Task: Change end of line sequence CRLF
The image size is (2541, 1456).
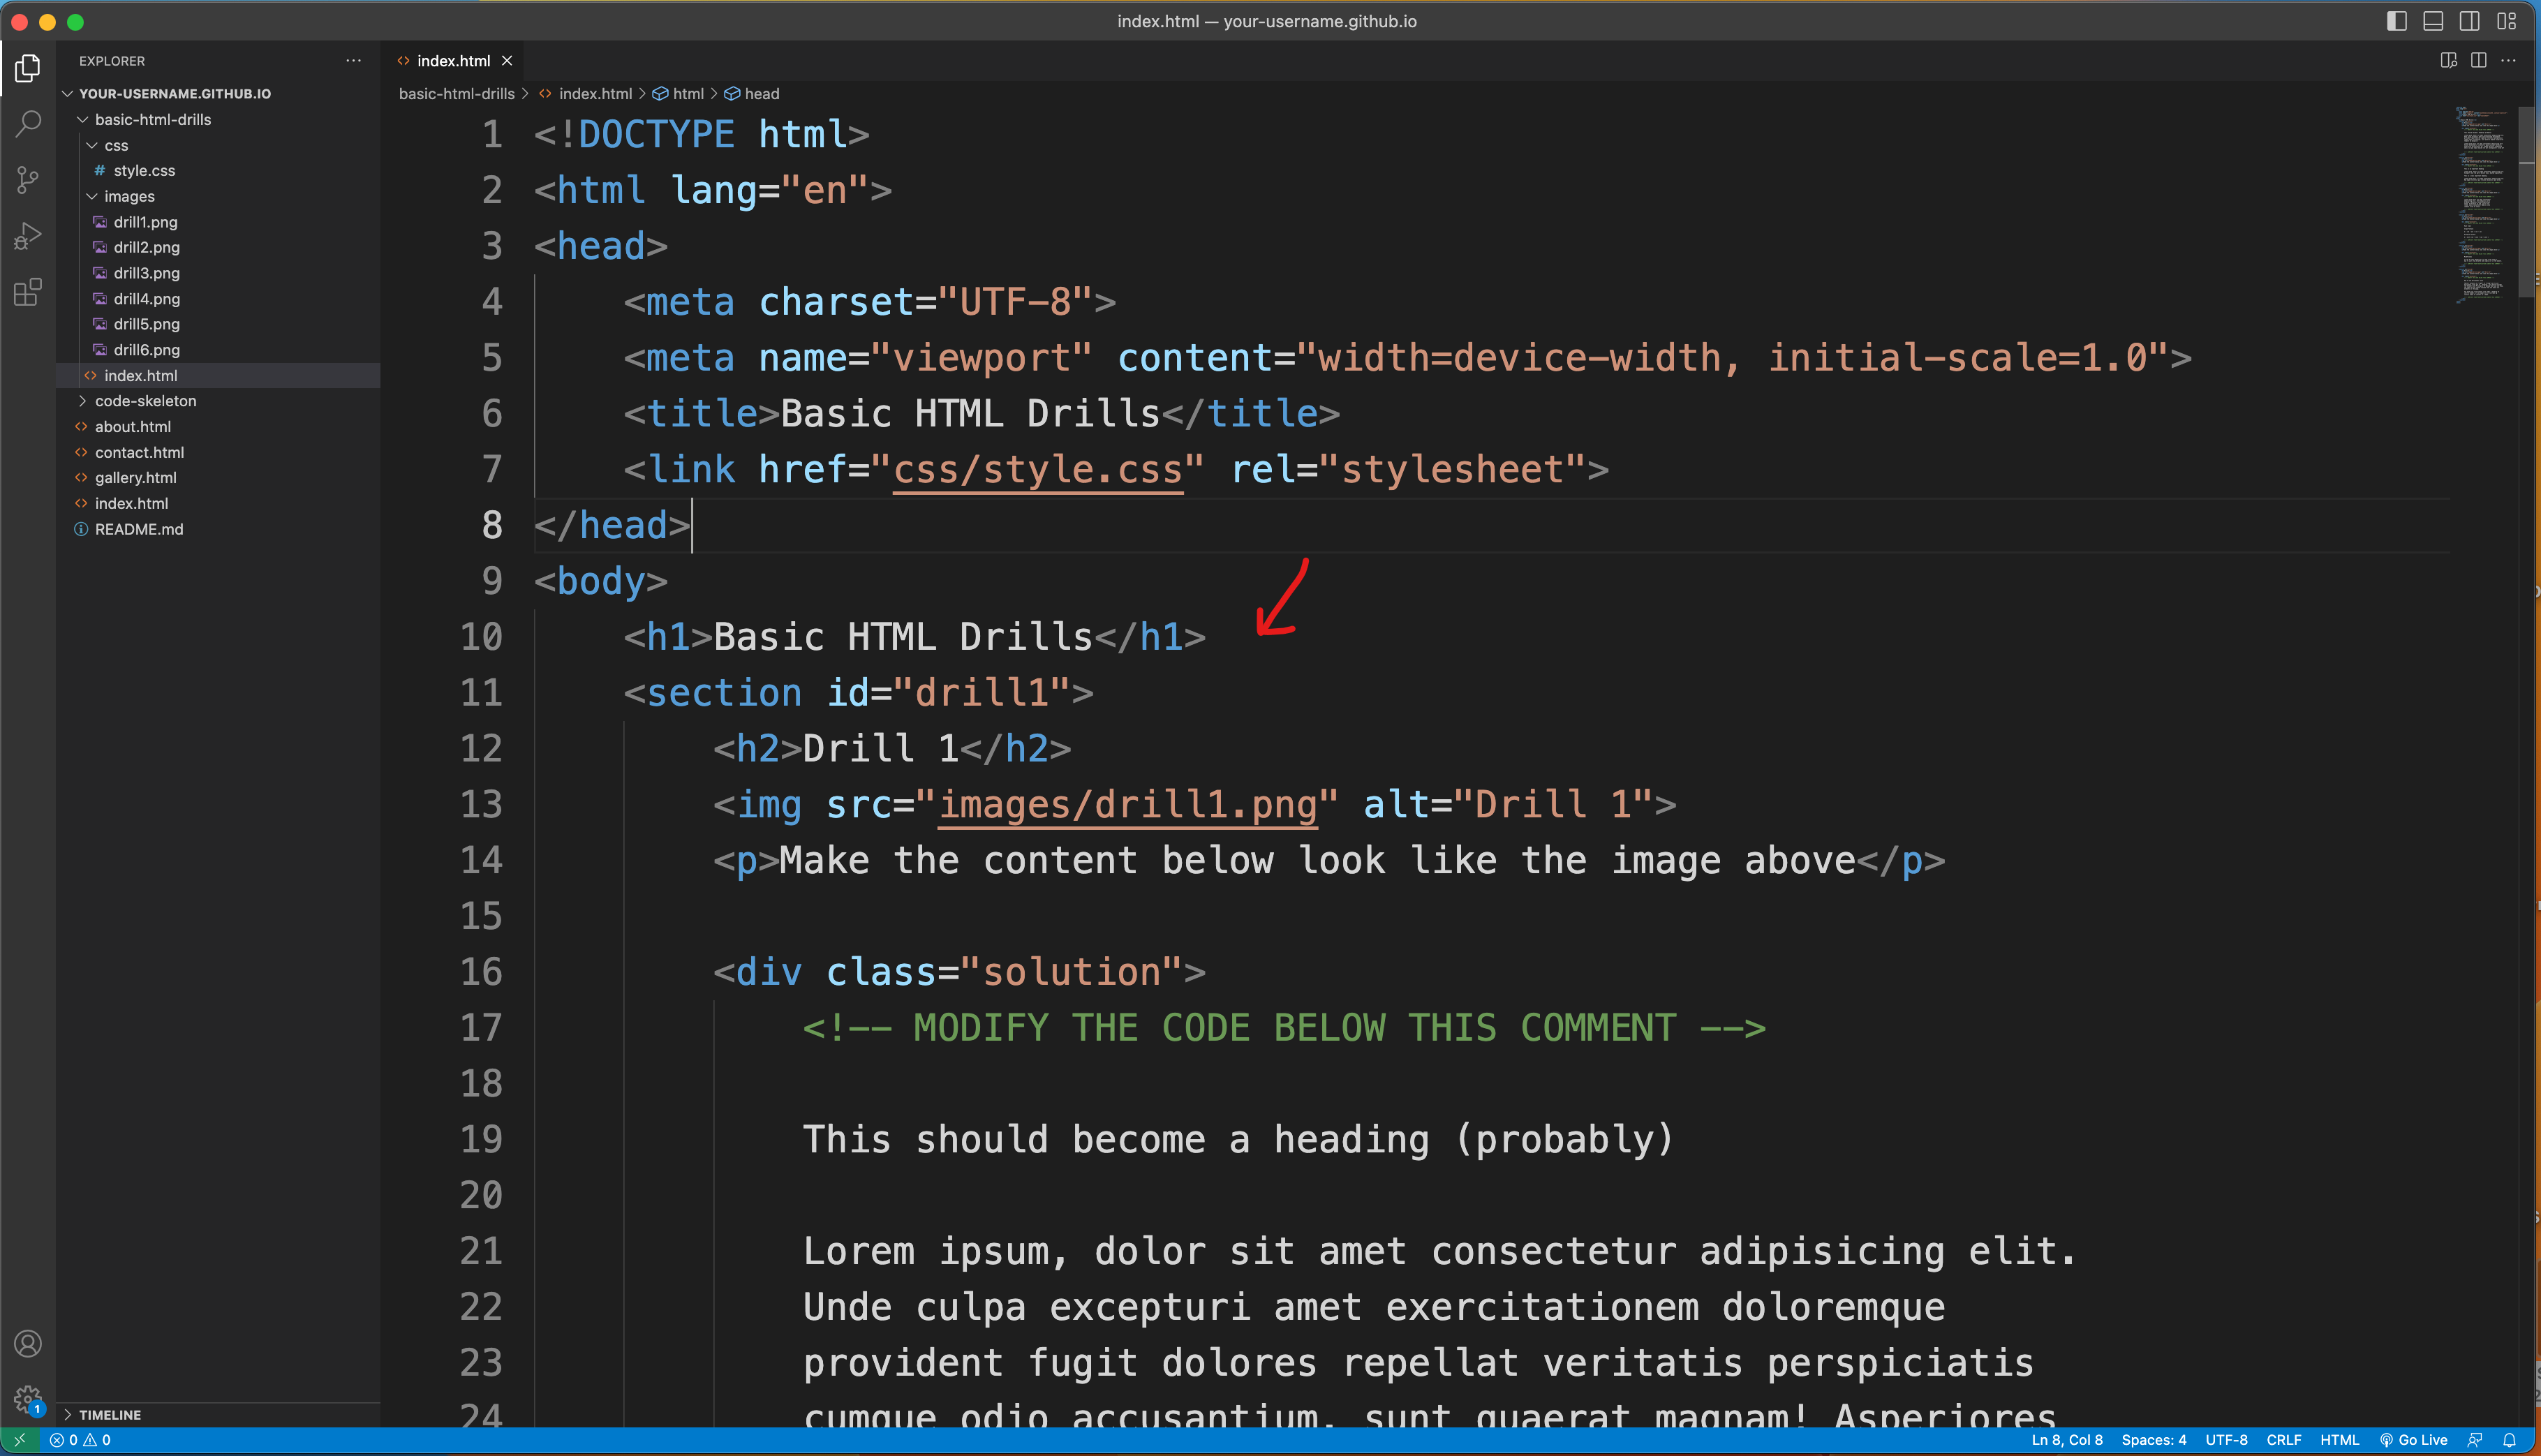Action: point(2283,1440)
